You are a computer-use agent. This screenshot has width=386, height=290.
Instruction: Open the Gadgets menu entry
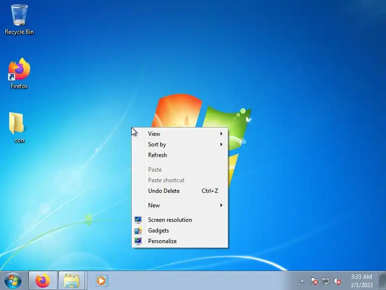tap(179, 231)
